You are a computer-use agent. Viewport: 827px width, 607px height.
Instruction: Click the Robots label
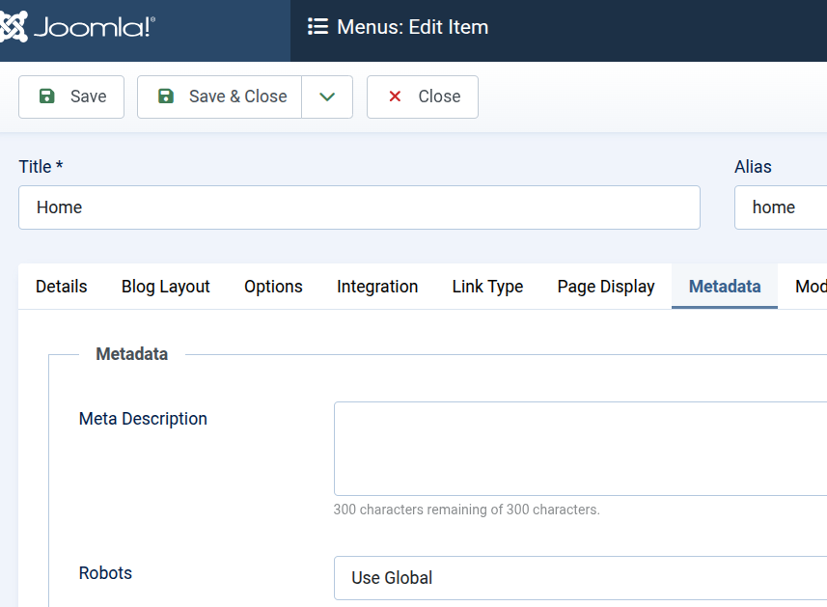click(x=105, y=573)
